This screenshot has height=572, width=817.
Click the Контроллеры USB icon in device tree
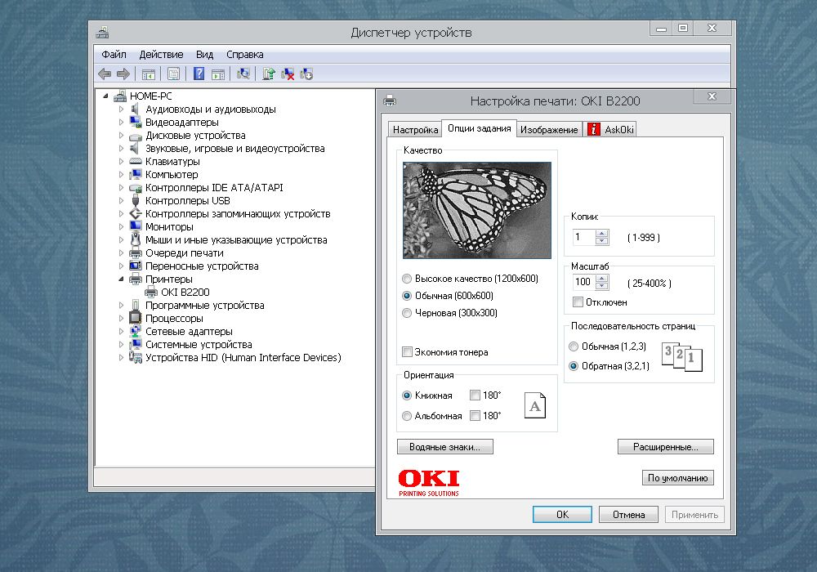tap(136, 200)
